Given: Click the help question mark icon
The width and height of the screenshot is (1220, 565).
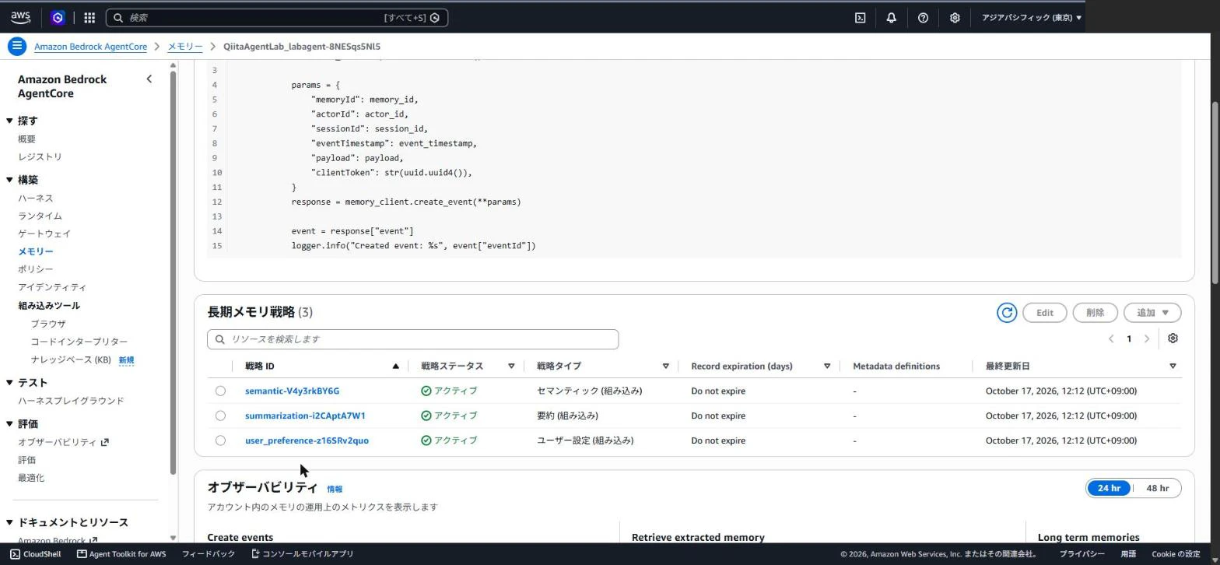Looking at the screenshot, I should [923, 17].
